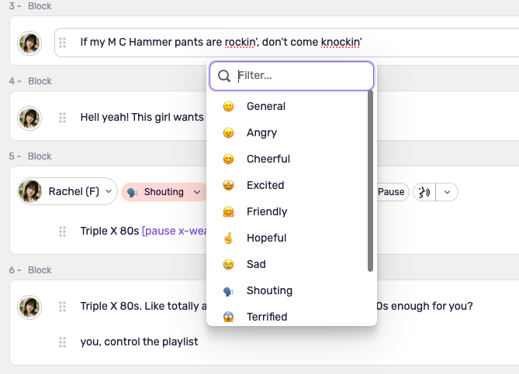This screenshot has height=374, width=519.
Task: Click the drag handle in block 3
Action: tap(63, 43)
